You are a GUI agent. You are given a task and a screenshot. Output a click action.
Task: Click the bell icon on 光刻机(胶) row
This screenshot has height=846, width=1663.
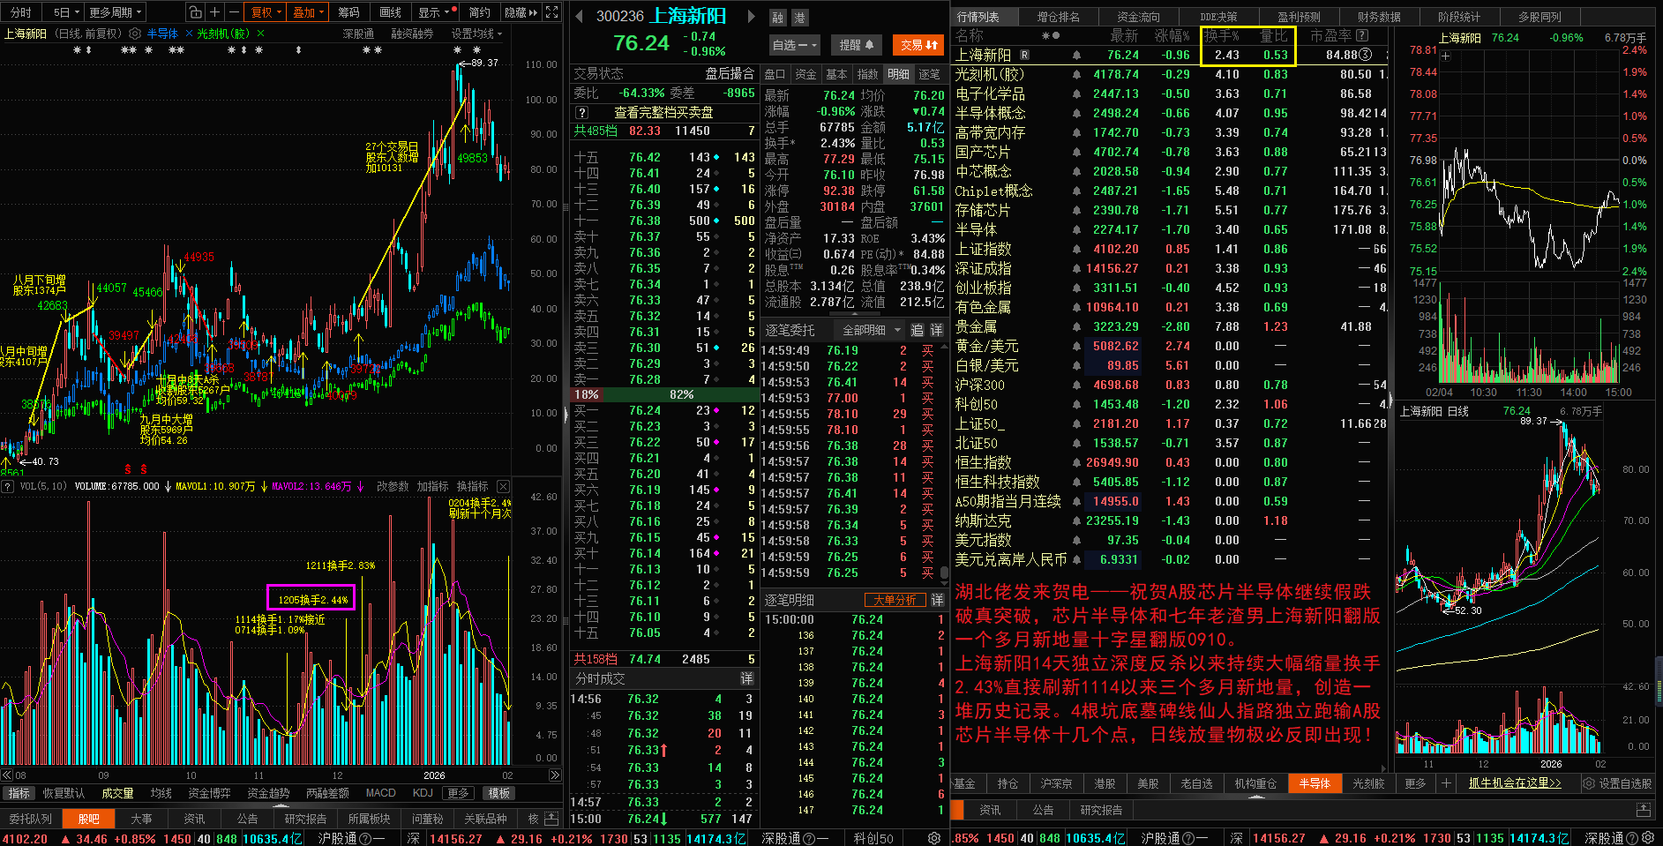[1076, 74]
